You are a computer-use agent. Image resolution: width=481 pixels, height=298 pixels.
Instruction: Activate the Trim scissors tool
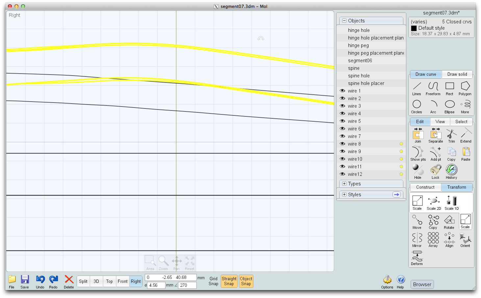click(x=451, y=135)
